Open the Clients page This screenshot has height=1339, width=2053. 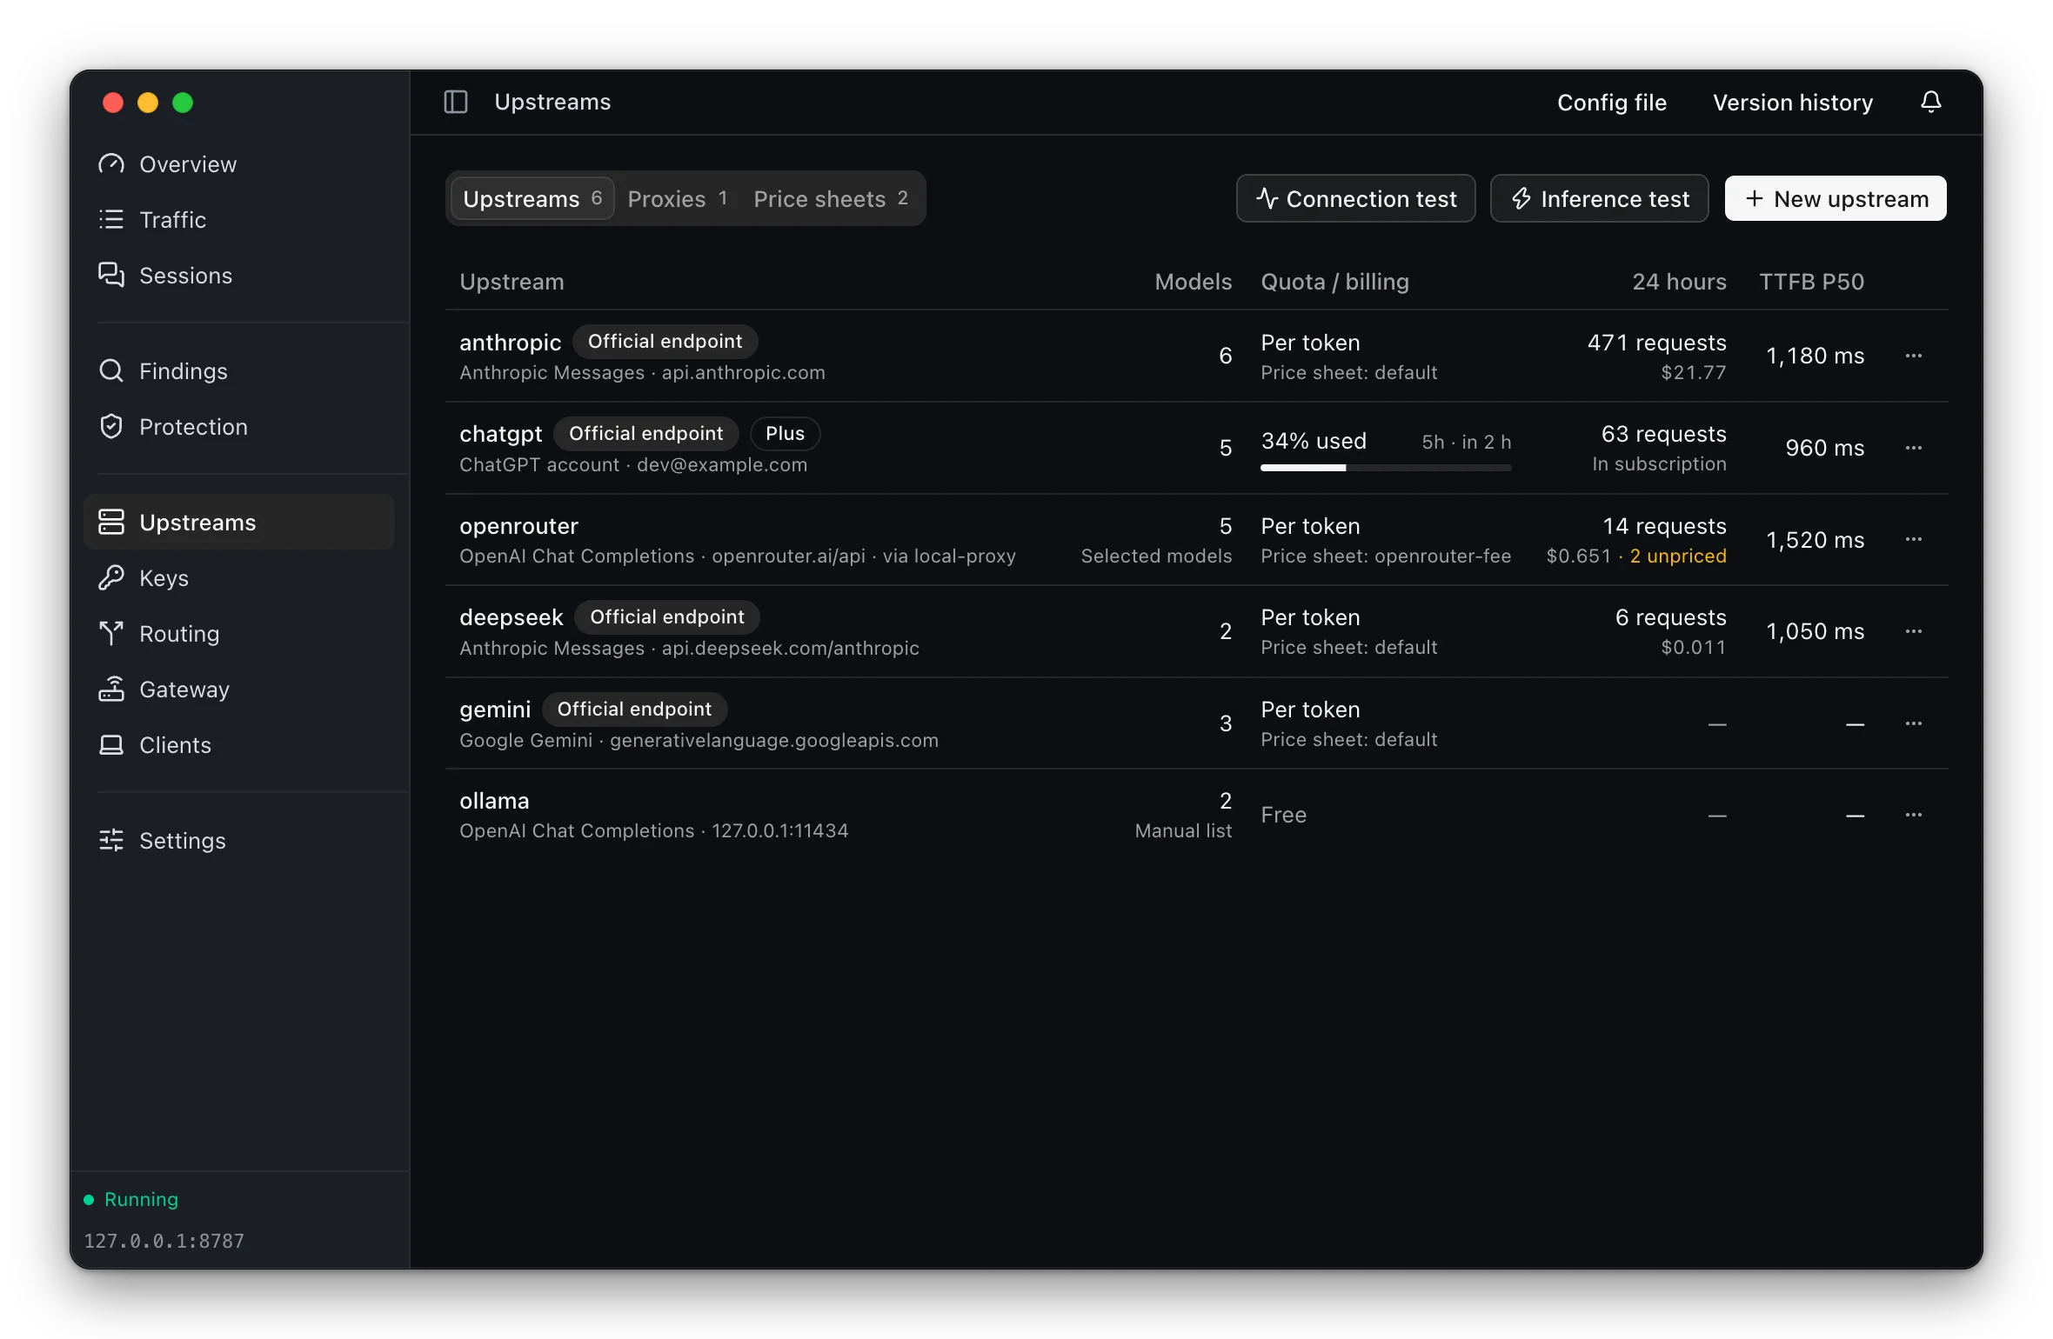click(239, 745)
